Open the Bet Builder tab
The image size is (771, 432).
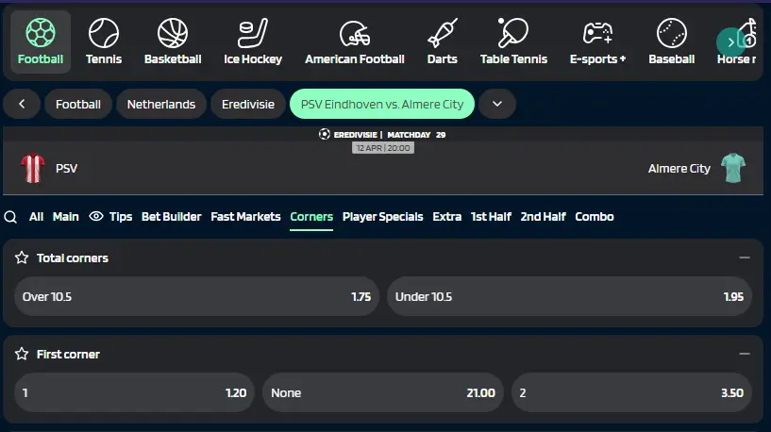(171, 217)
